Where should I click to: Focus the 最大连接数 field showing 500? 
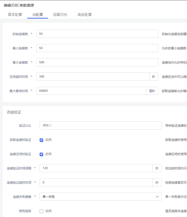pos(97,62)
